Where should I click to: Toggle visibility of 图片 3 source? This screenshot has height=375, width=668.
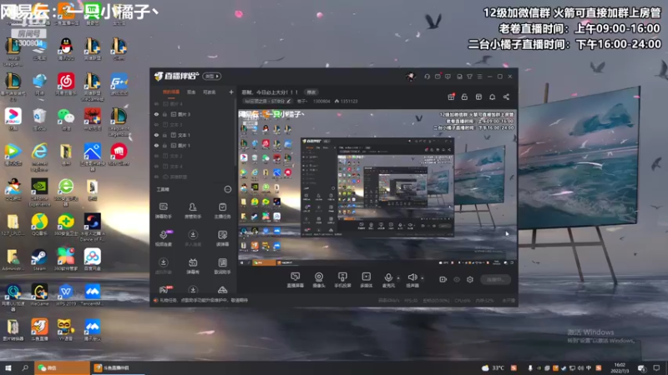(x=156, y=114)
